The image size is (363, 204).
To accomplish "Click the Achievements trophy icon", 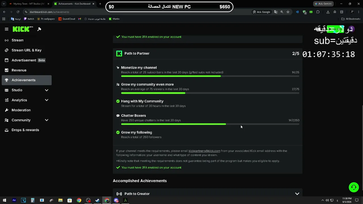I will point(7,80).
